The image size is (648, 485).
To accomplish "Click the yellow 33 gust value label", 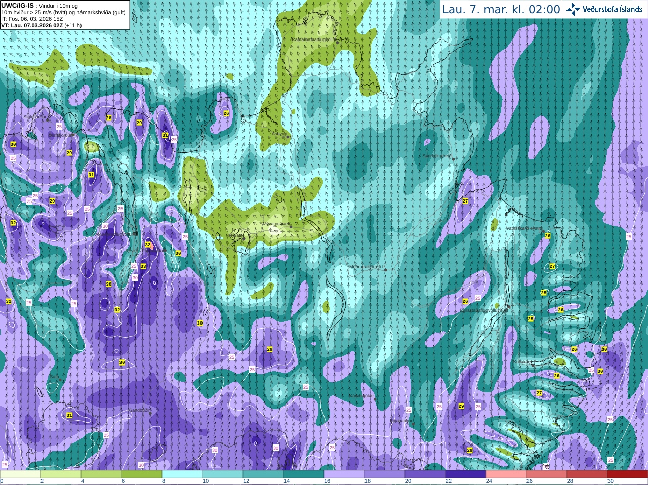I will [143, 266].
